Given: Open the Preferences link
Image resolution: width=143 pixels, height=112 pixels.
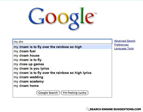Looking at the screenshot, I should point(121,45).
